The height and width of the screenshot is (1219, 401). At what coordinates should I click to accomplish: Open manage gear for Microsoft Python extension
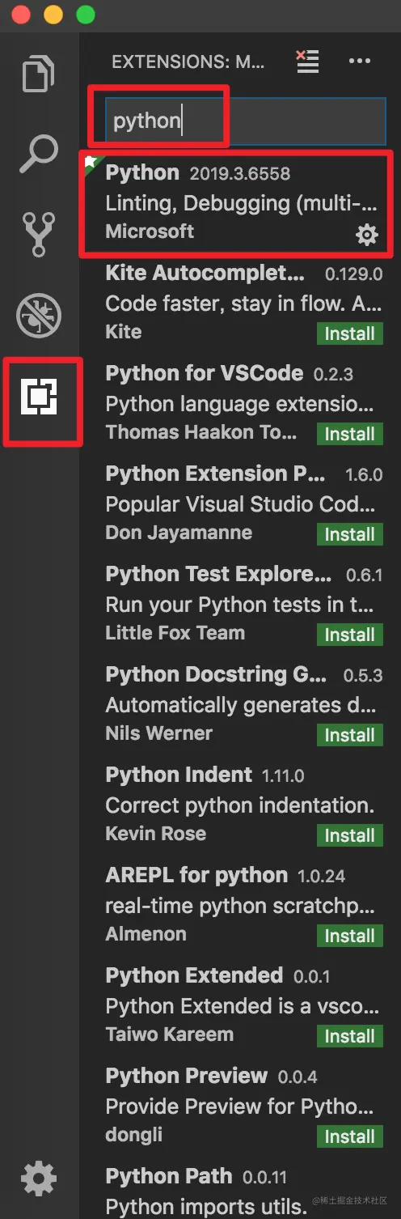(367, 235)
